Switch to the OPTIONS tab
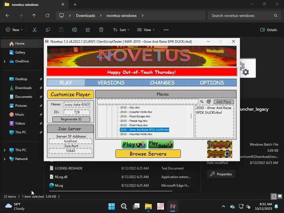This screenshot has width=284, height=213. (x=212, y=83)
